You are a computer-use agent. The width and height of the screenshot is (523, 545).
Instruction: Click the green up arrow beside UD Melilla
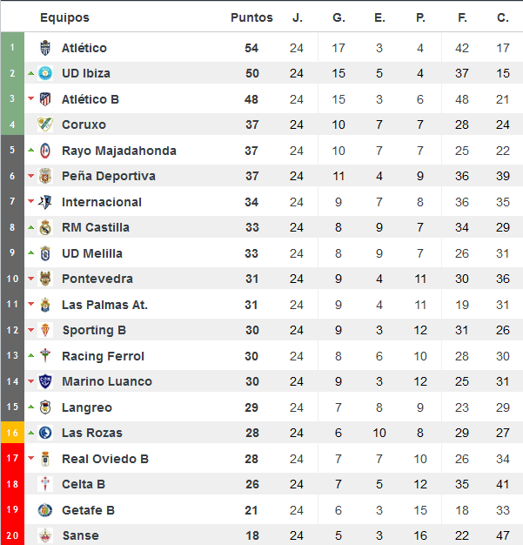click(x=31, y=252)
